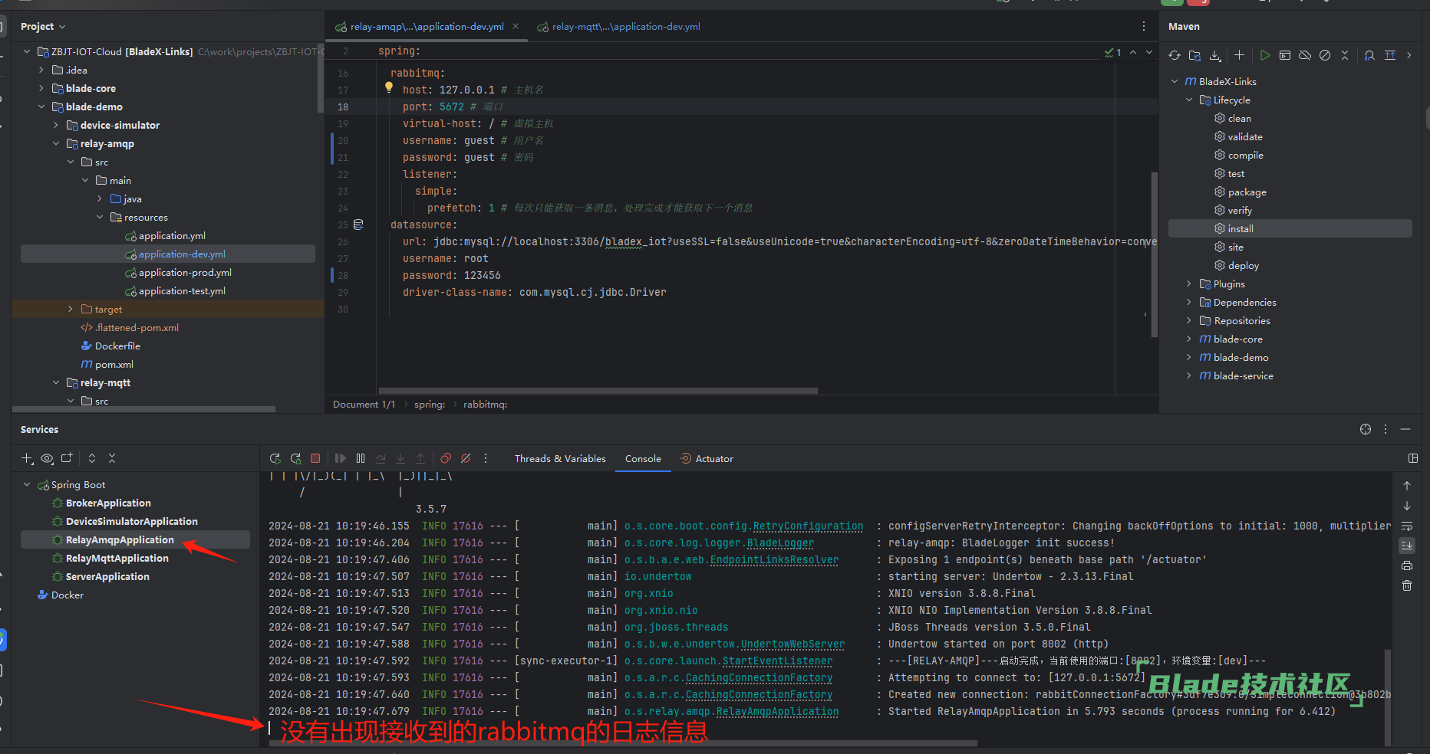The height and width of the screenshot is (754, 1430).
Task: Open Actuator tab
Action: click(x=707, y=458)
